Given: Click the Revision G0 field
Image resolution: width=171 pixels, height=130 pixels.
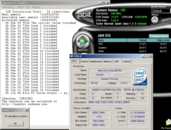Looking at the screenshot, I should pyautogui.click(x=142, y=98).
